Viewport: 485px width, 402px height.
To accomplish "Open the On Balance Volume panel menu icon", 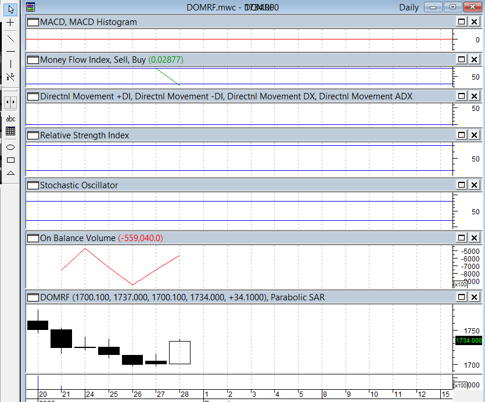I will [33, 238].
